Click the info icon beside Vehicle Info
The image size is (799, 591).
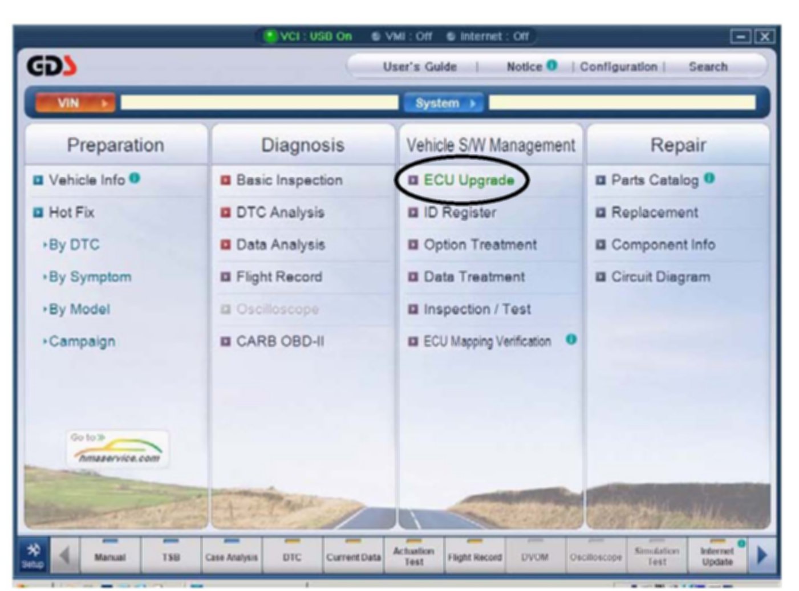click(135, 178)
